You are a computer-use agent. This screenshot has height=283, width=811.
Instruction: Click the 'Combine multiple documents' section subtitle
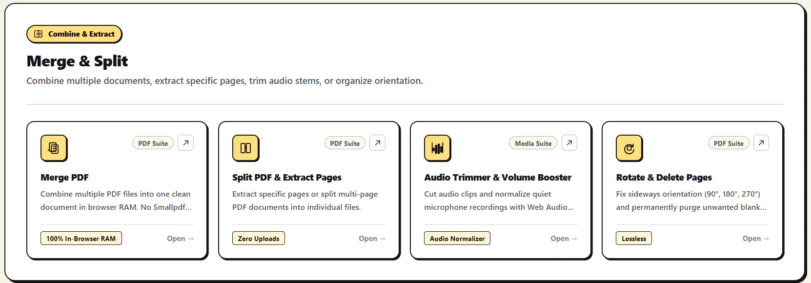pos(224,81)
